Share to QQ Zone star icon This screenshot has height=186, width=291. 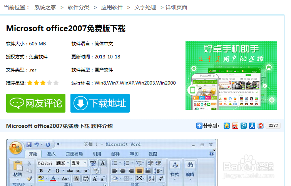click(x=227, y=126)
